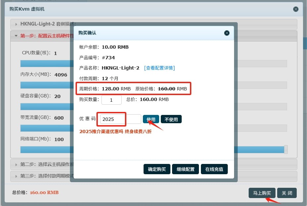Close the 购买确认 confirmation dialog
This screenshot has width=307, height=206.
[x=227, y=33]
